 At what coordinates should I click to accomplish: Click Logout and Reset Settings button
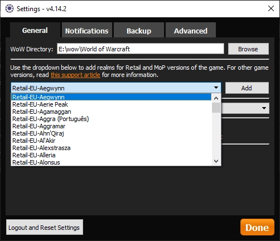45,227
